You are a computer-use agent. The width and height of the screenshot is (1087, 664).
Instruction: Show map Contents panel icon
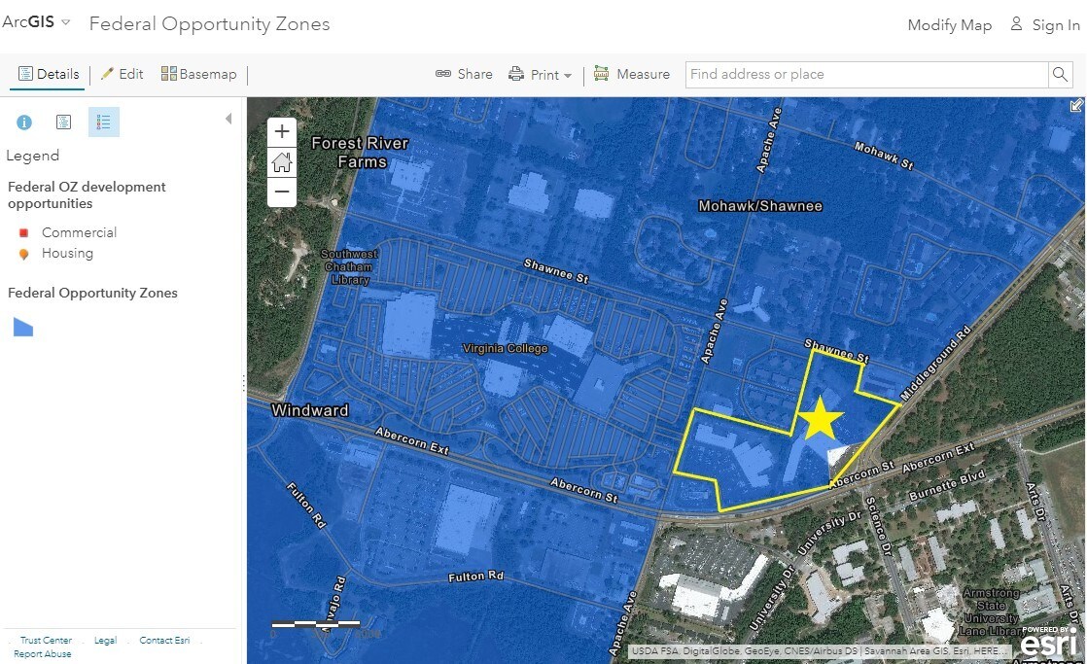[x=63, y=122]
